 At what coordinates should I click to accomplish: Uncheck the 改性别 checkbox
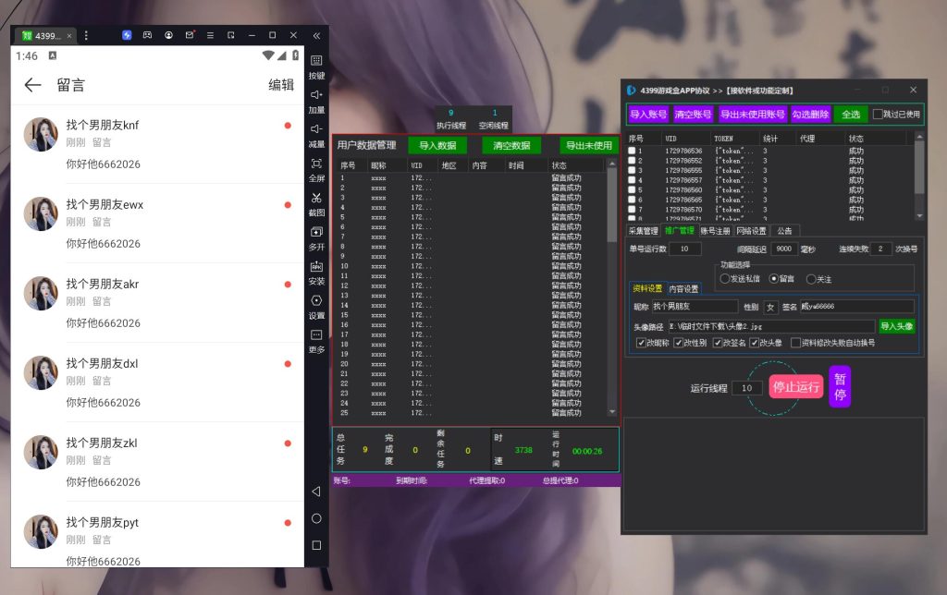click(x=678, y=343)
